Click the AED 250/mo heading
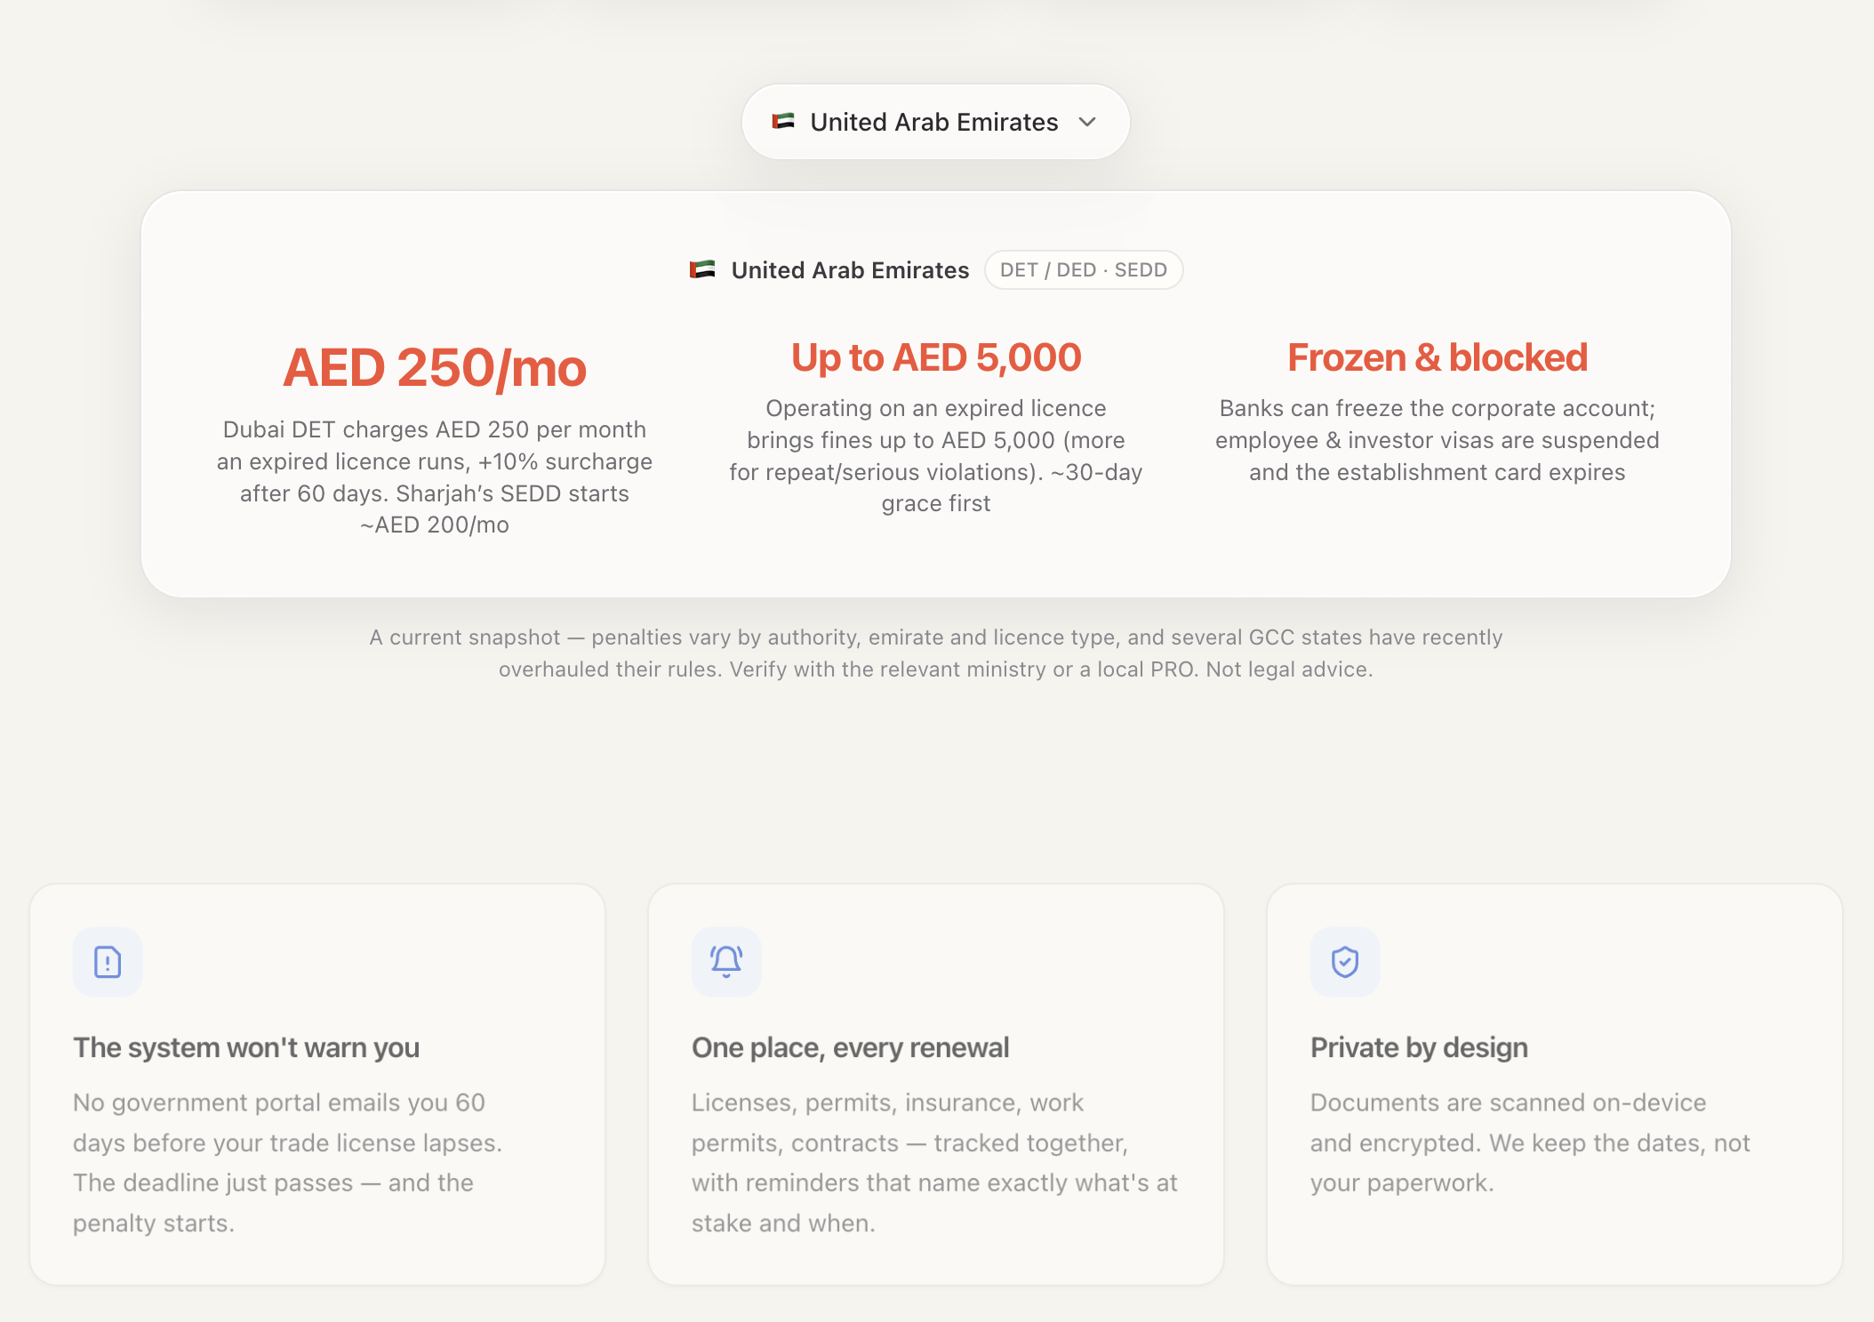Screen dimensions: 1874x1322 [435, 368]
